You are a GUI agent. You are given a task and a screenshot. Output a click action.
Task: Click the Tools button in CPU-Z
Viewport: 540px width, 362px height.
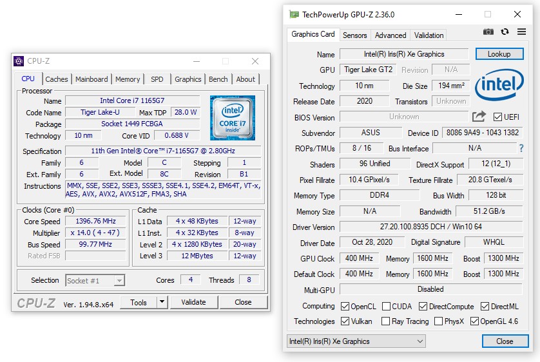tap(139, 302)
